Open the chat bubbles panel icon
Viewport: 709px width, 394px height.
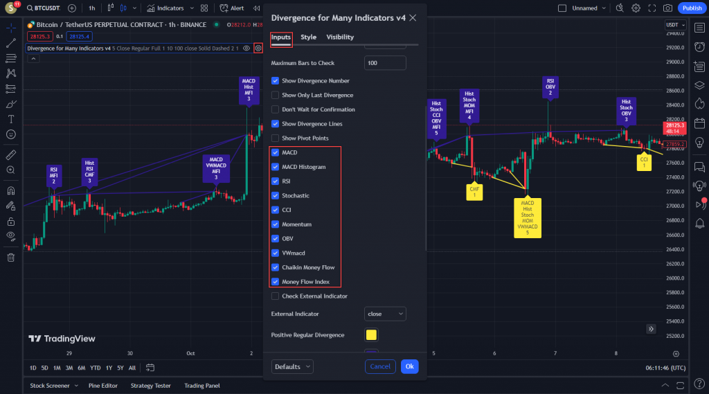699,167
